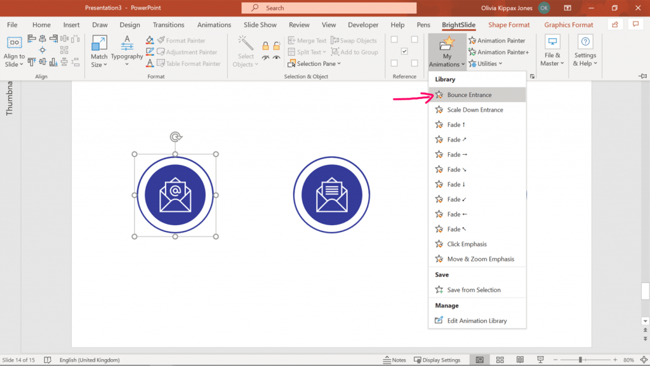Expand the Typography dropdown
650x366 pixels.
(127, 52)
